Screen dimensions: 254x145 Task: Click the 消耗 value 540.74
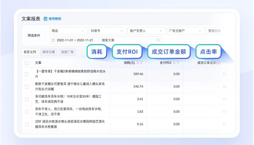pos(138,87)
